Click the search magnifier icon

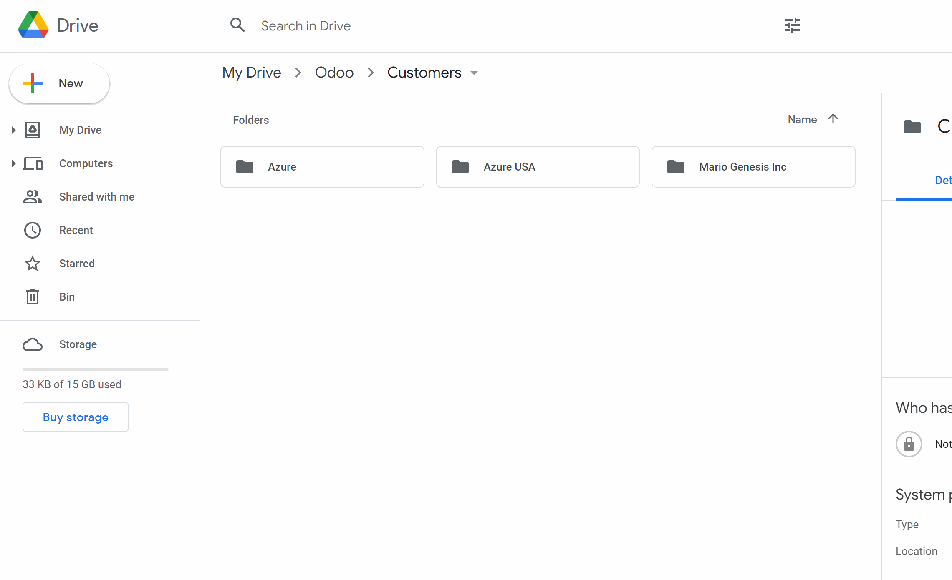237,25
